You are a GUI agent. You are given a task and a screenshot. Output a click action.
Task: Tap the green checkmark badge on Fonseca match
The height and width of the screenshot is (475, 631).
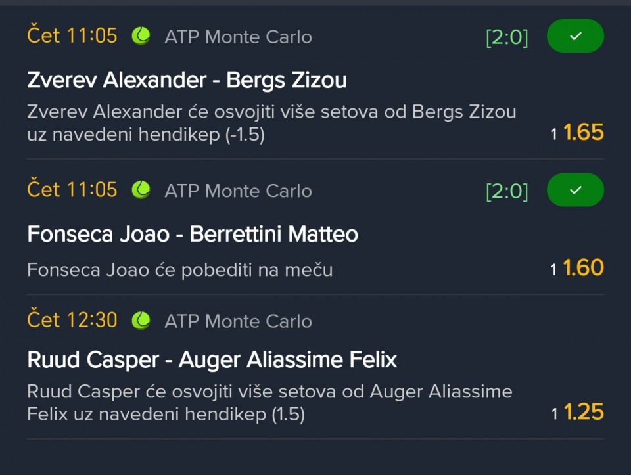[x=575, y=191]
